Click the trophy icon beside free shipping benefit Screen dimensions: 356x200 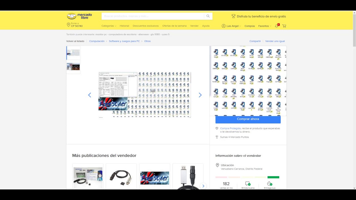click(233, 16)
